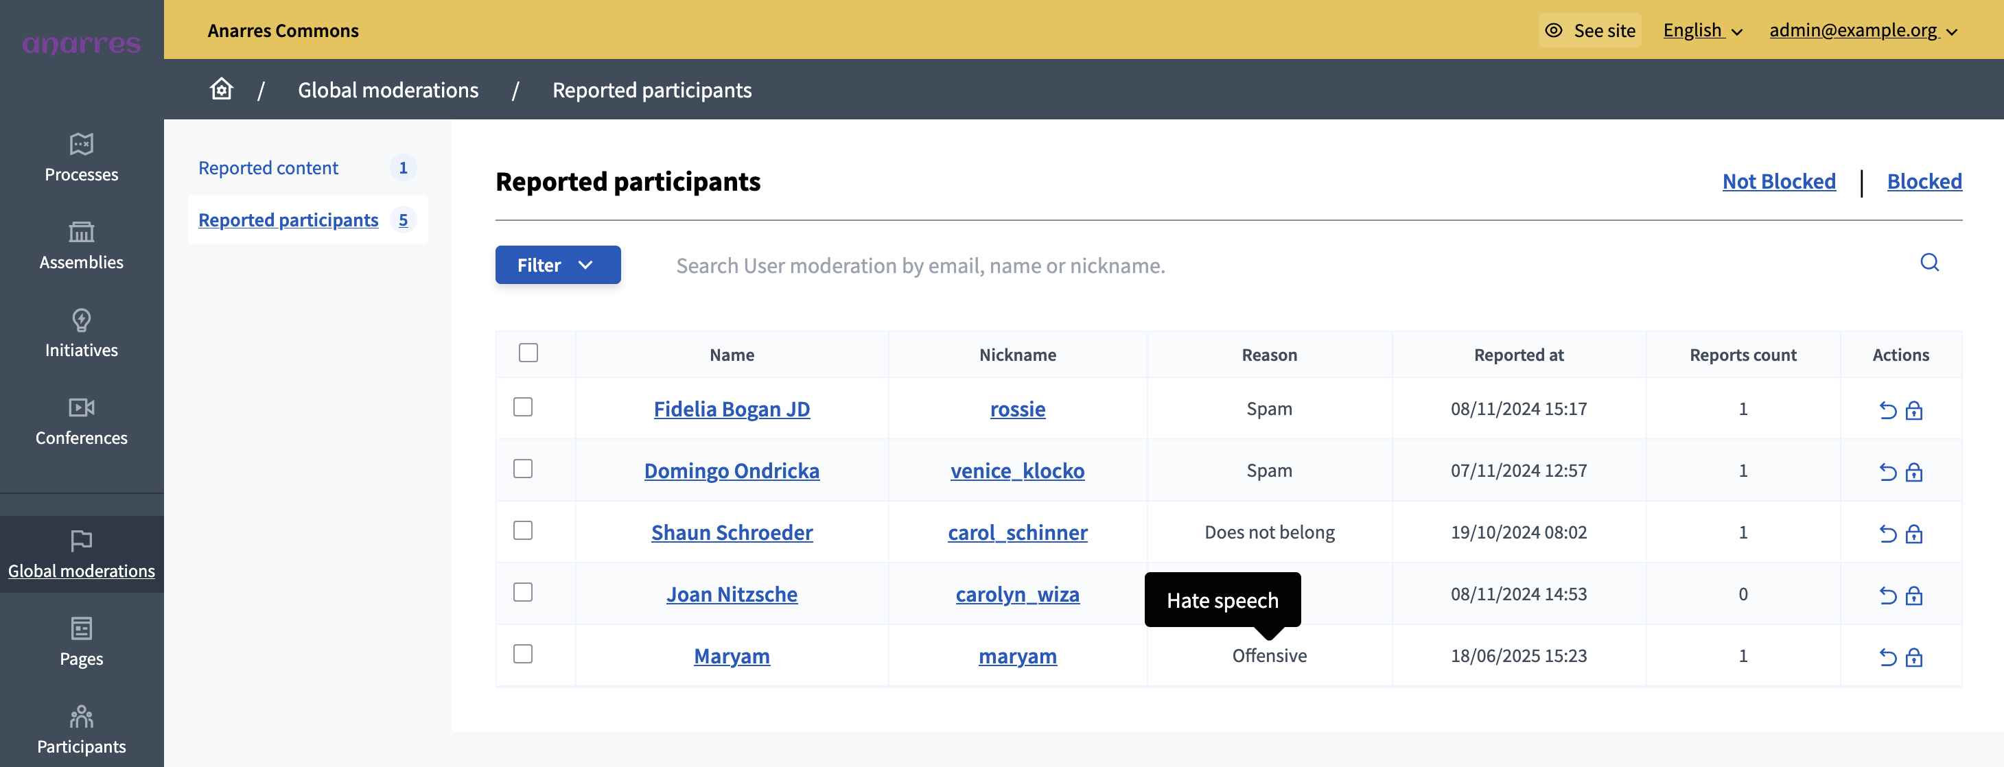
Task: Toggle the select-all checkbox in the table header
Action: (529, 353)
